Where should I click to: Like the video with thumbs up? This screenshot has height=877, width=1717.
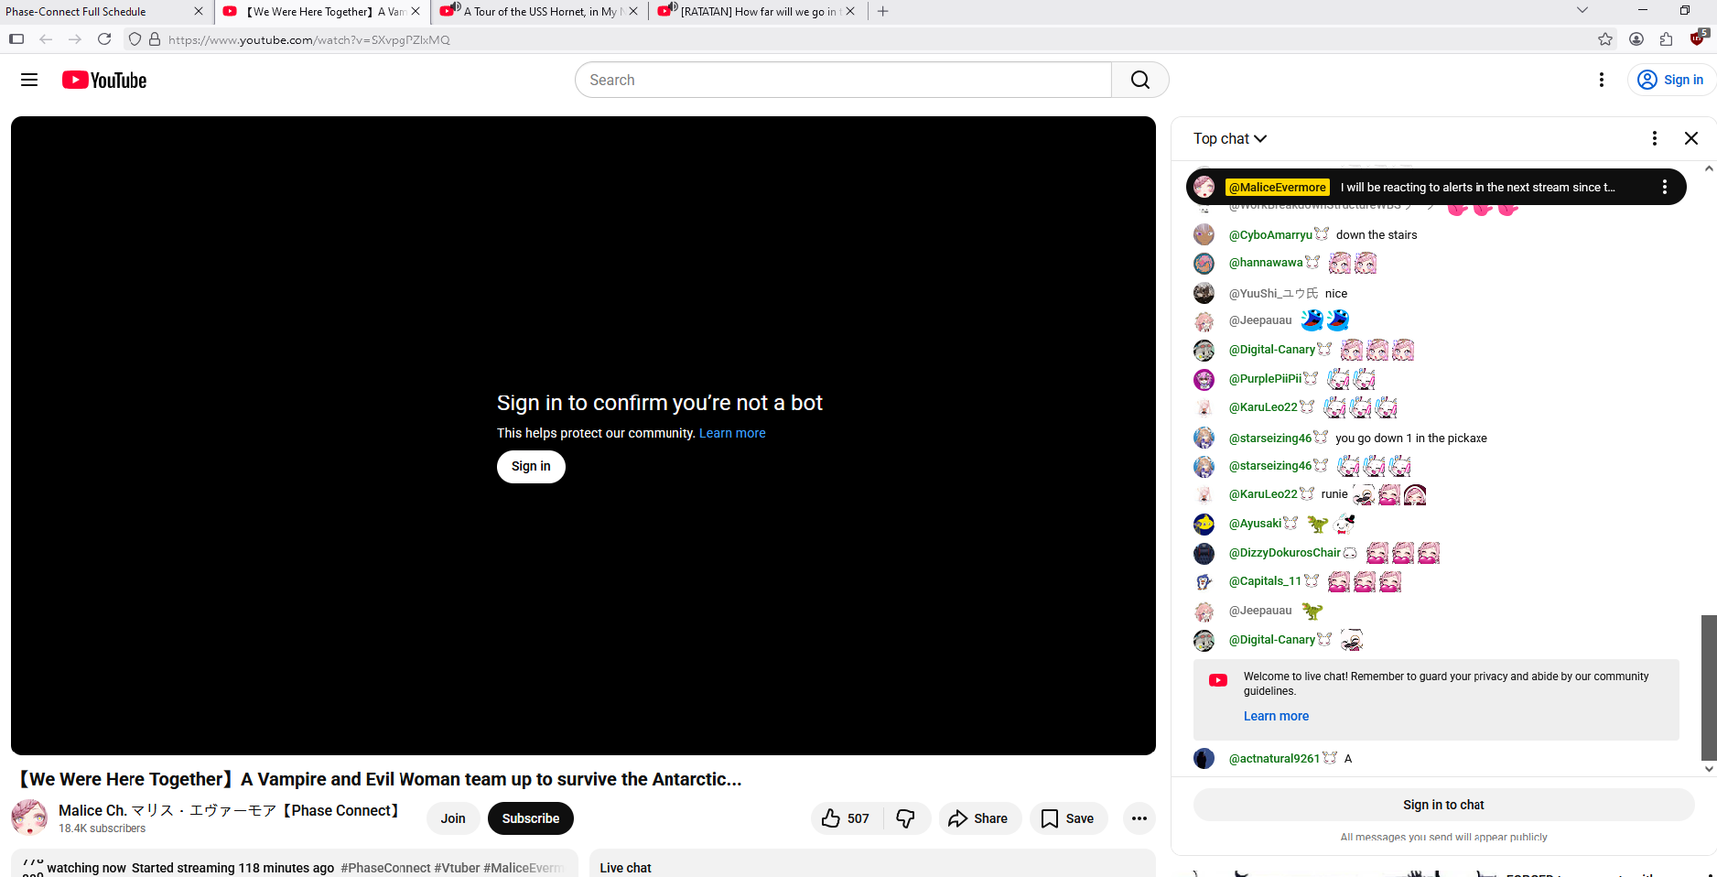[x=846, y=818]
